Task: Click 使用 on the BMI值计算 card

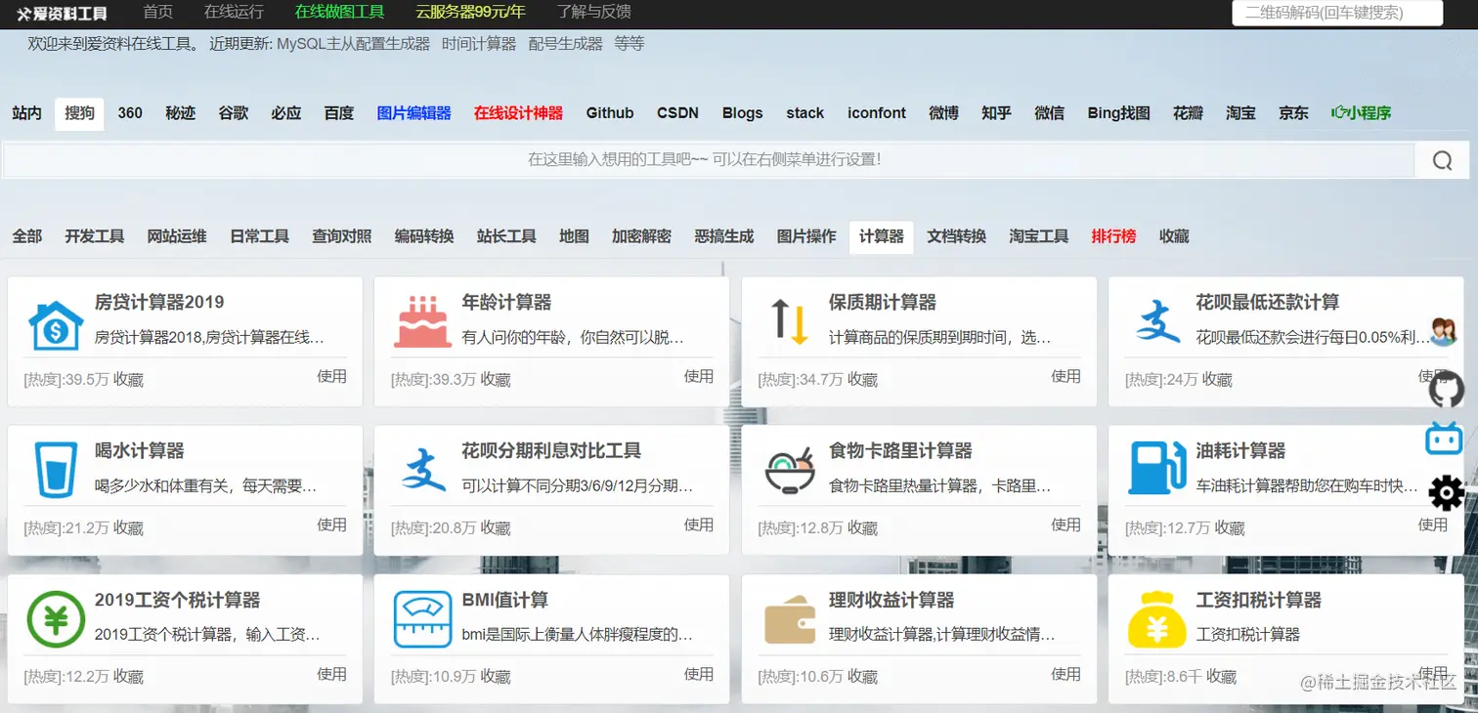Action: 699,674
